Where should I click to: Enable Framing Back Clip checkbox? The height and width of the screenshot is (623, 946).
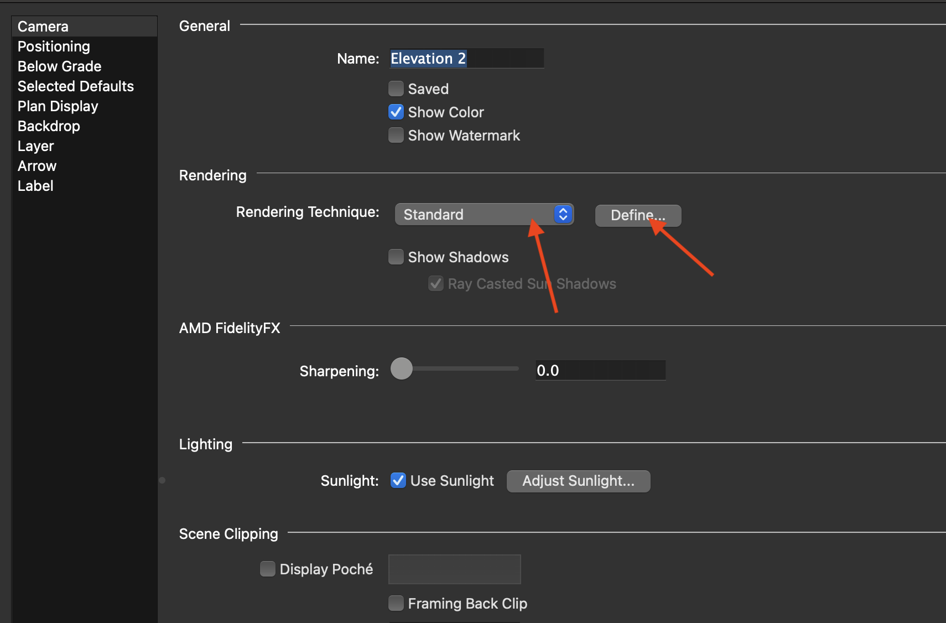tap(396, 603)
